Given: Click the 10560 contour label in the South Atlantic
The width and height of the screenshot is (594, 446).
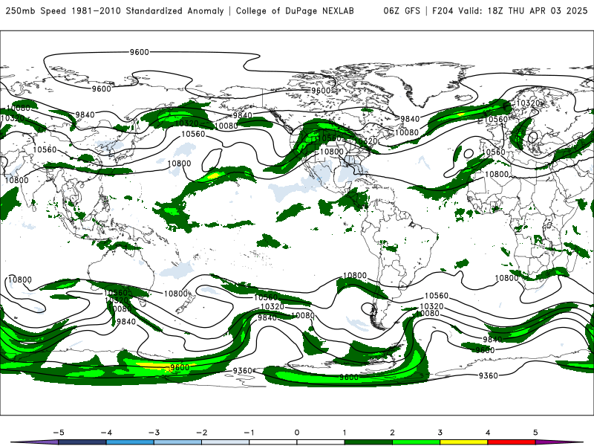Looking at the screenshot, I should (x=437, y=295).
